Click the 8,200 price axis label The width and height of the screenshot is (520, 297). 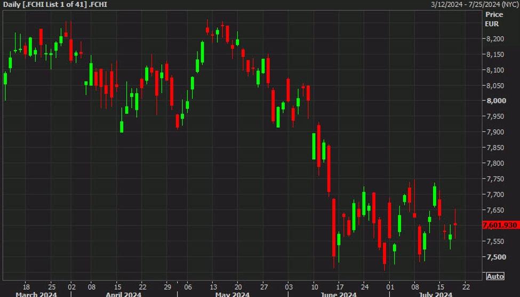pos(495,39)
